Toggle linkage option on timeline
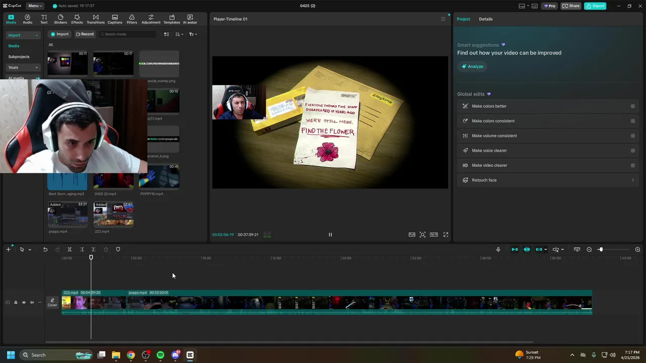The image size is (646, 363). coord(539,250)
